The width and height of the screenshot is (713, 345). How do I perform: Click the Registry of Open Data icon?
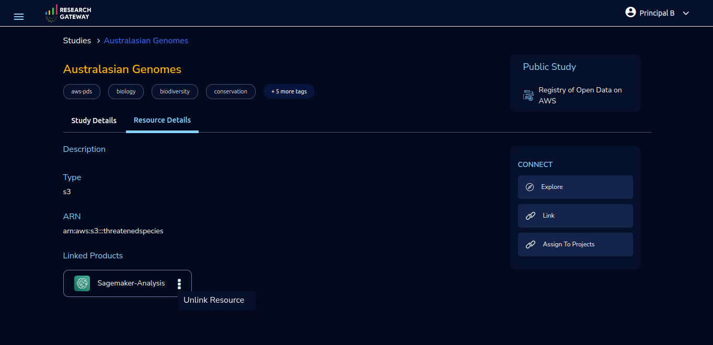tap(528, 95)
